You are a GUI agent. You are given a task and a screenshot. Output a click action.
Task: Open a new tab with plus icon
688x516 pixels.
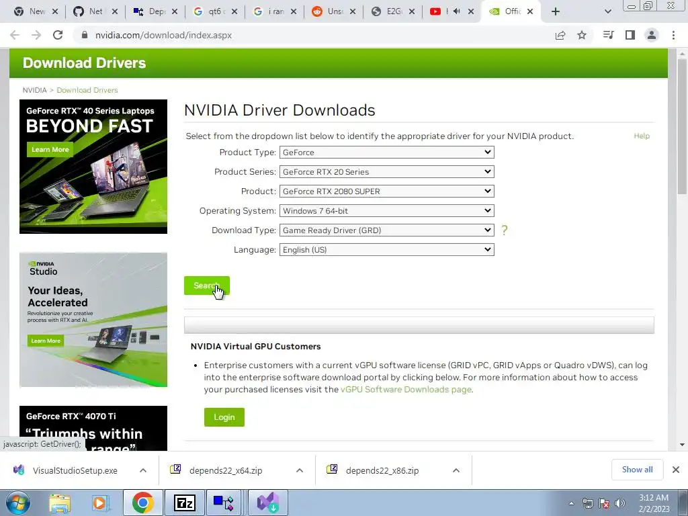pyautogui.click(x=556, y=11)
